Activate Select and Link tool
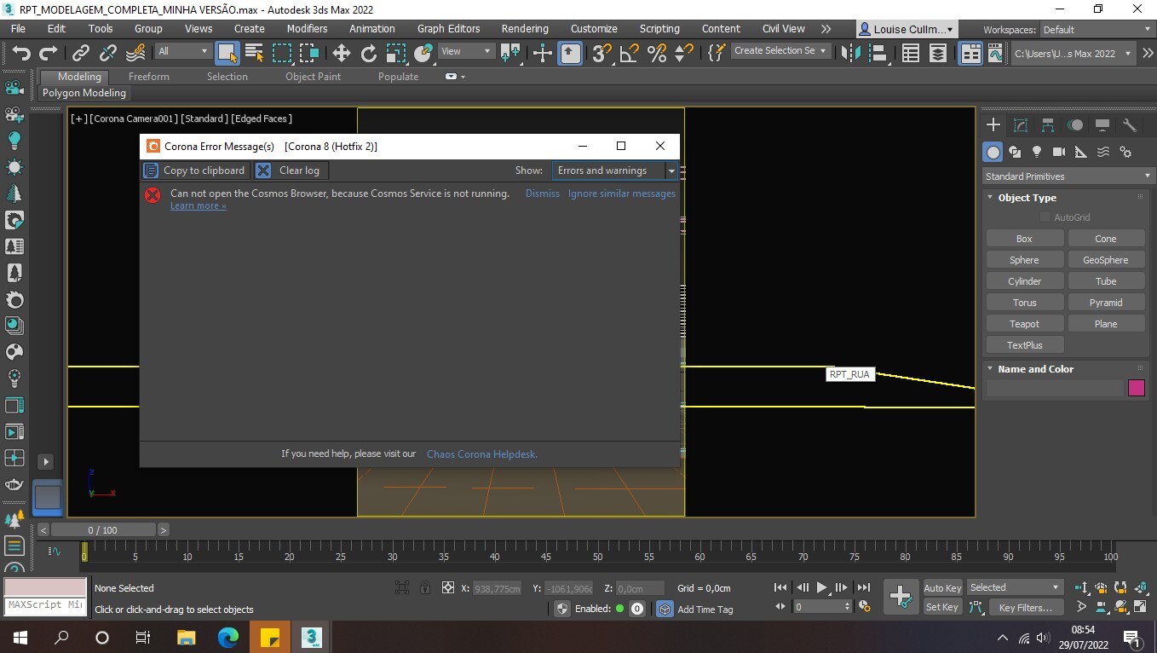Screen dimensions: 1157x653 [x=80, y=53]
